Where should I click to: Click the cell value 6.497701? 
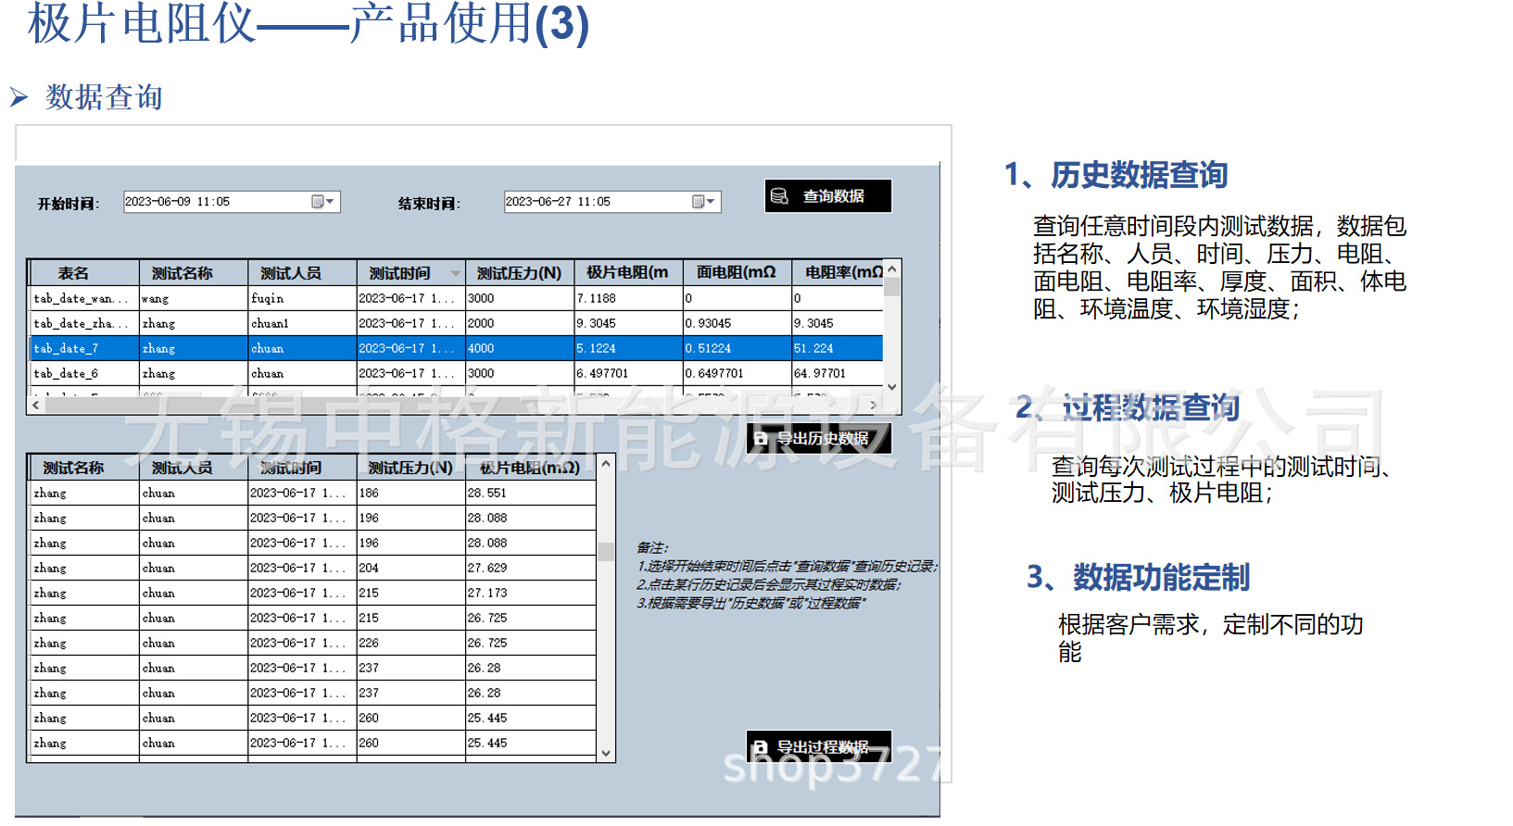click(628, 373)
